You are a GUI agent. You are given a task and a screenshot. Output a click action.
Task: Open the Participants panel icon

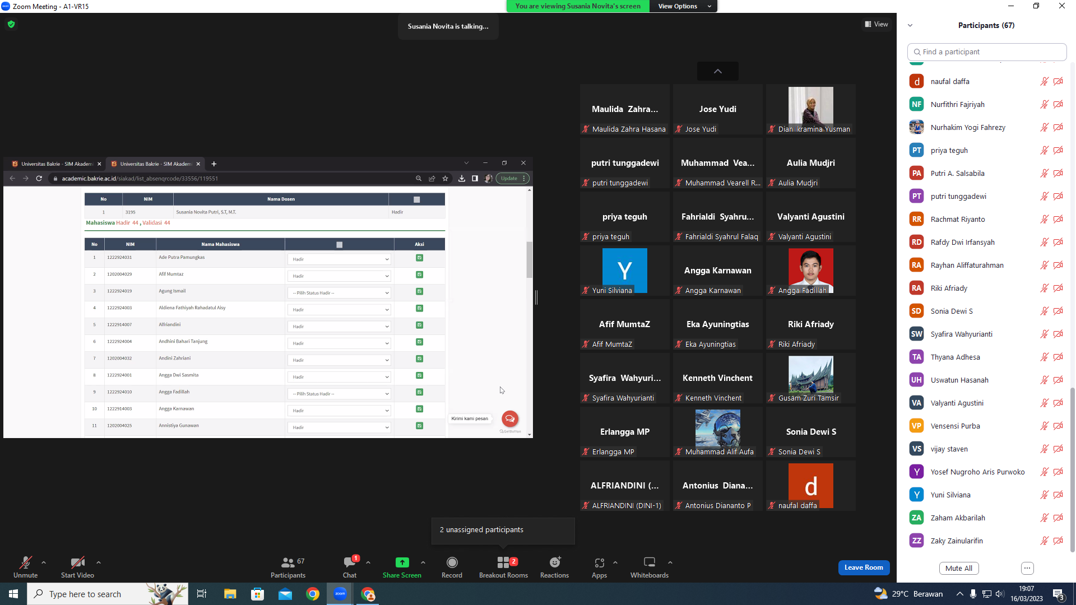288,562
